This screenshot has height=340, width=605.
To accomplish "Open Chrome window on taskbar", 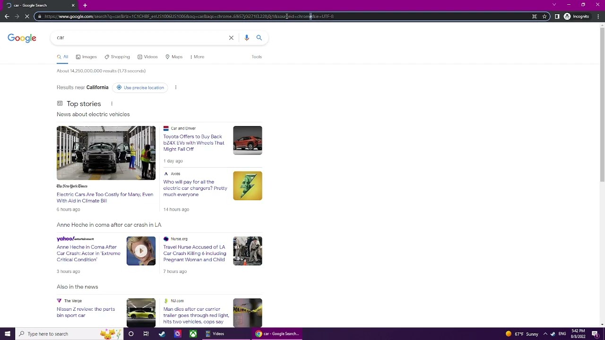I will (277, 334).
